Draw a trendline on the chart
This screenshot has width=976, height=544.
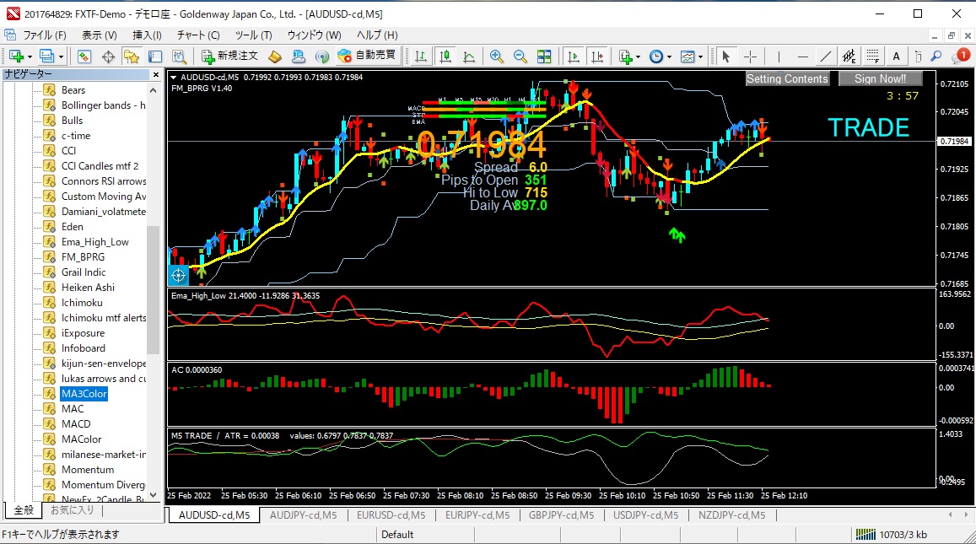(826, 57)
